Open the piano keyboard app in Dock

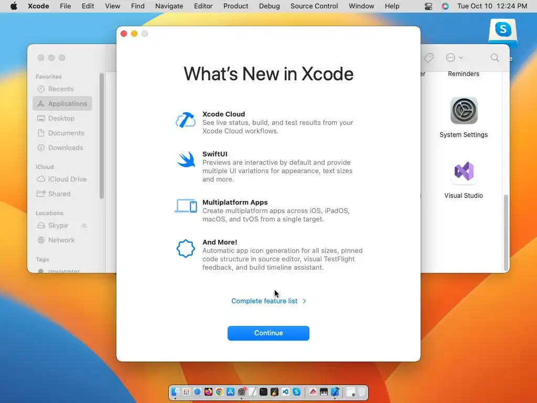click(324, 391)
